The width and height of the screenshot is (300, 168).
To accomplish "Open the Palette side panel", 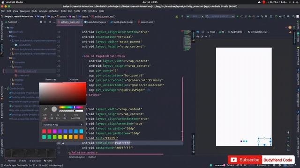I will 193,36.
